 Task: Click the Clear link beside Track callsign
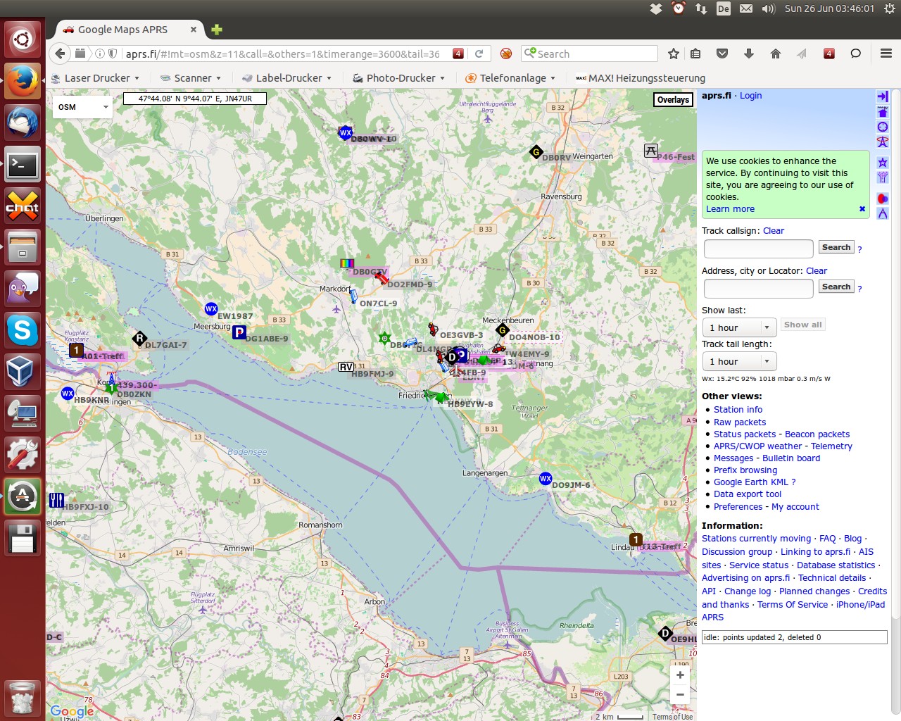pyautogui.click(x=773, y=231)
